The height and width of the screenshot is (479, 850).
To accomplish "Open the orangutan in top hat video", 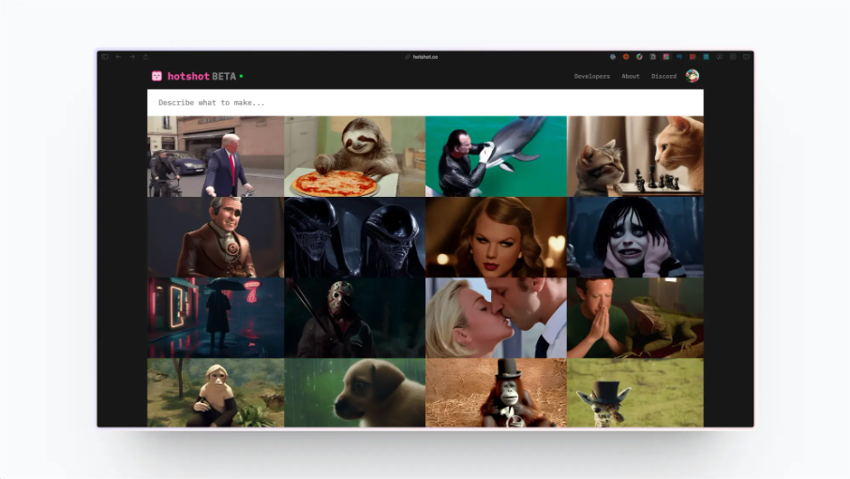I will pos(496,393).
